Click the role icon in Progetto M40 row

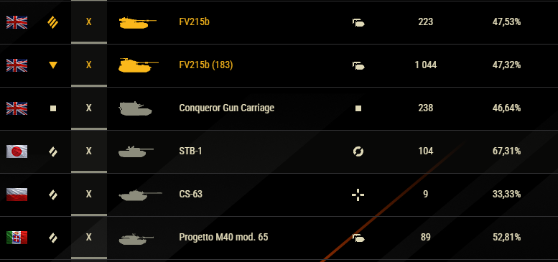pos(358,238)
